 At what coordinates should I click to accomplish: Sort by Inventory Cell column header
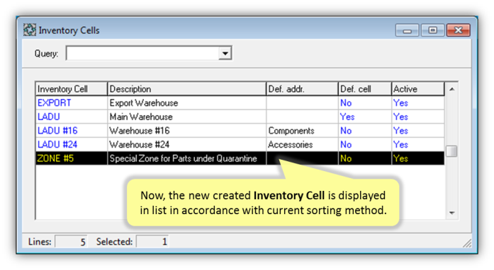71,89
